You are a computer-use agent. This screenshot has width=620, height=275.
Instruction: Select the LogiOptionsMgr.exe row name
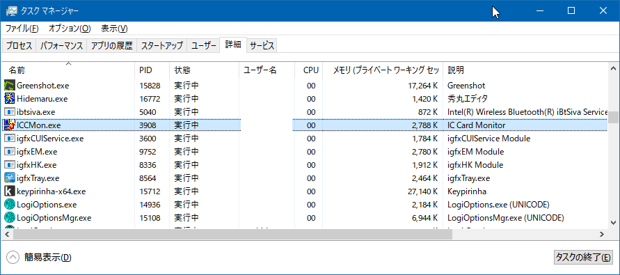54,218
